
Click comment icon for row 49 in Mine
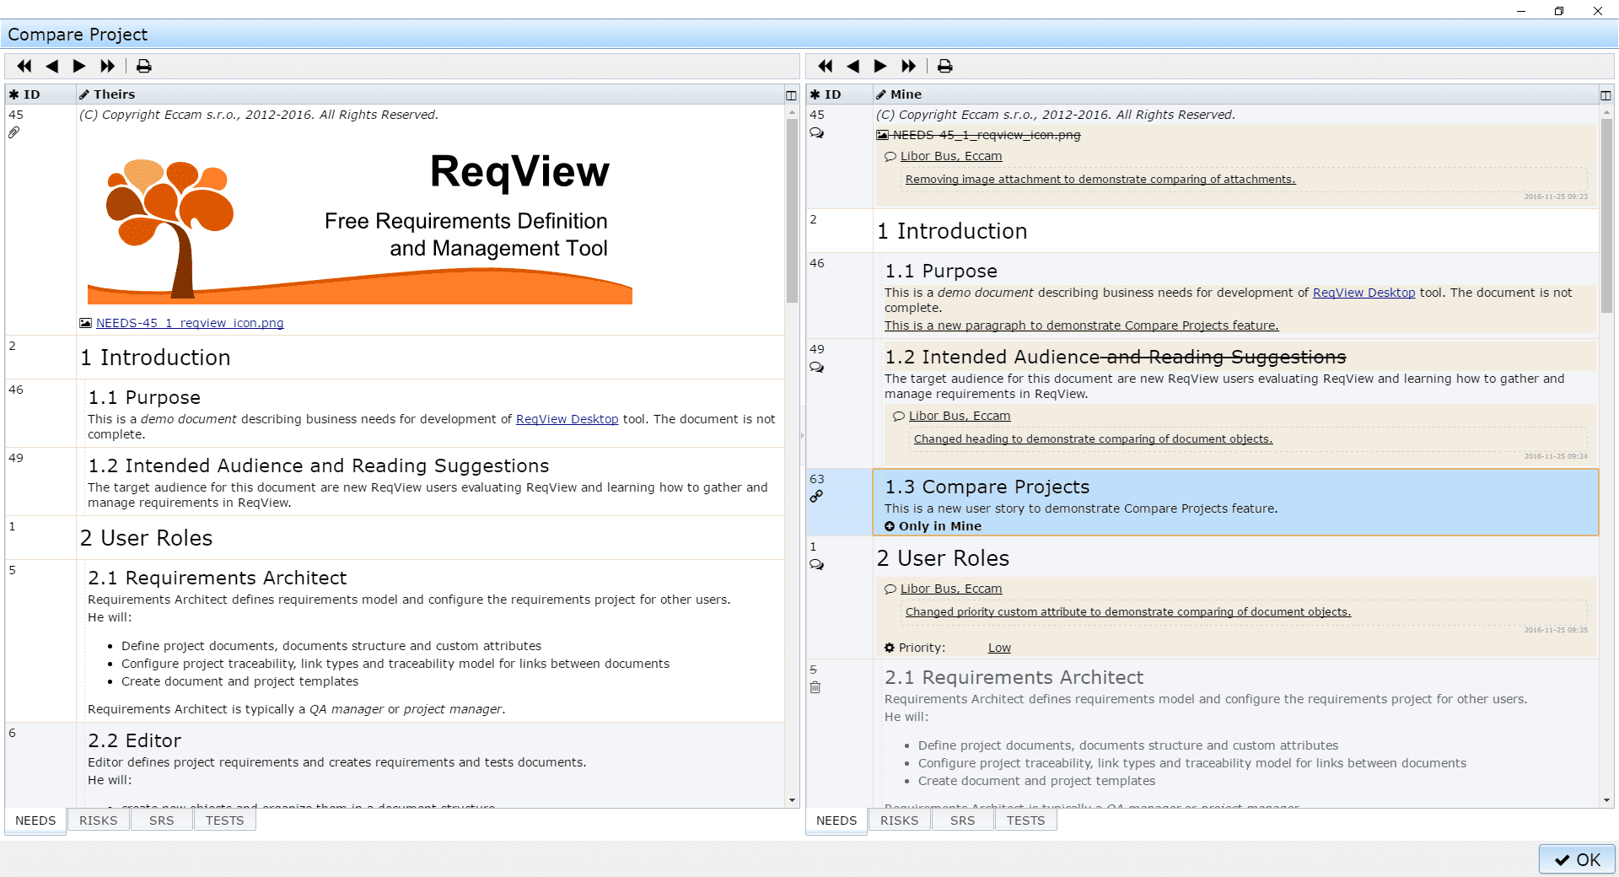click(816, 368)
